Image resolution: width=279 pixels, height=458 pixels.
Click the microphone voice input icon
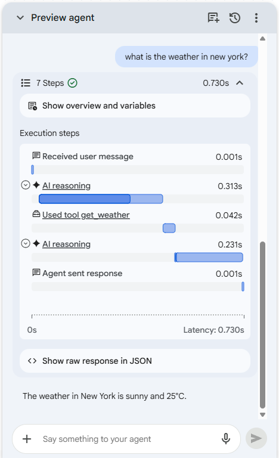click(226, 438)
